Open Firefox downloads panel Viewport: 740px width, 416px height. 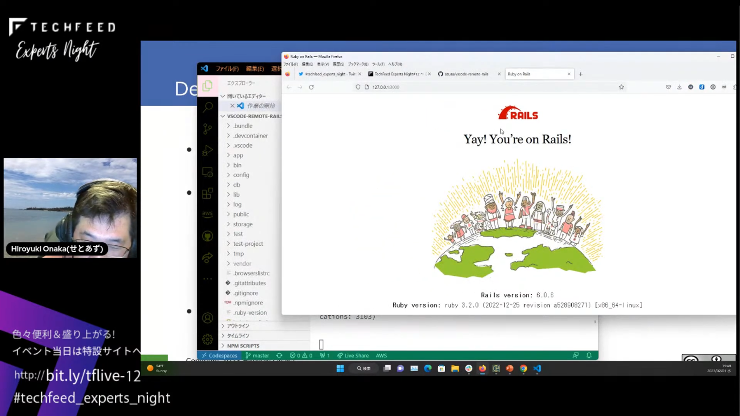pos(680,87)
